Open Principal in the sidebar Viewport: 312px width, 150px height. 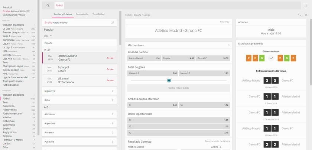point(7,7)
